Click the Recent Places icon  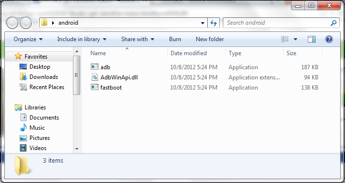tap(23, 87)
